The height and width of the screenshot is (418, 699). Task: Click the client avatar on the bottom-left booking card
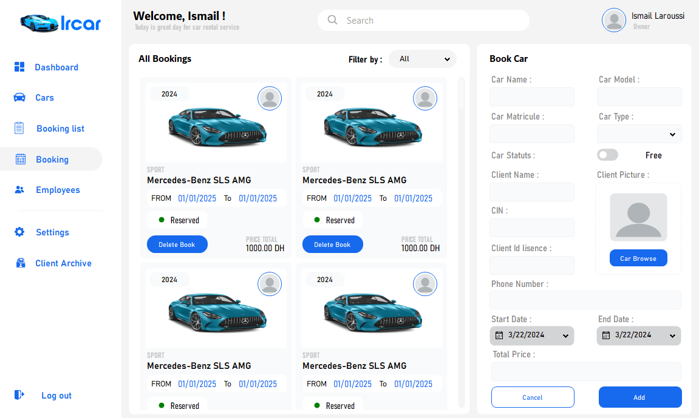270,284
